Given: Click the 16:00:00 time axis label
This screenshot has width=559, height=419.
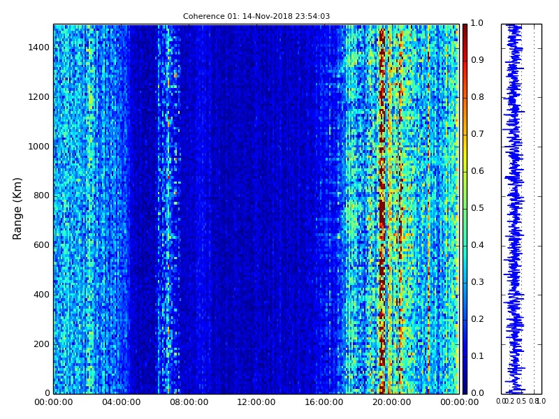Looking at the screenshot, I should click(324, 402).
